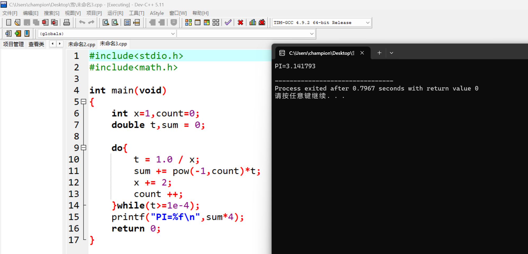Click the printf("PI=%f\n",sum*4); line
The height and width of the screenshot is (254, 528).
(177, 217)
